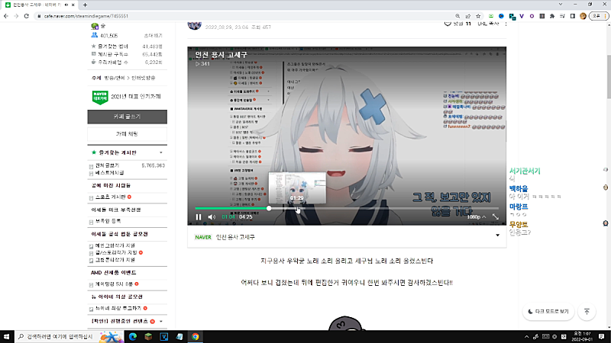
Task: Open the Chrome profile avatar
Action: 583,16
